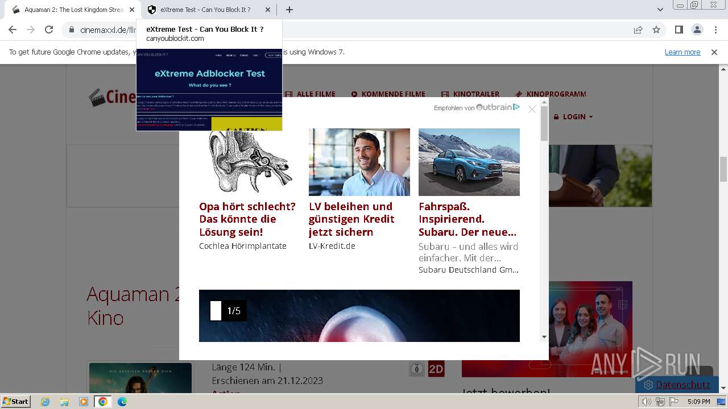
Task: Go back in Chrome browser
Action: pos(13,30)
